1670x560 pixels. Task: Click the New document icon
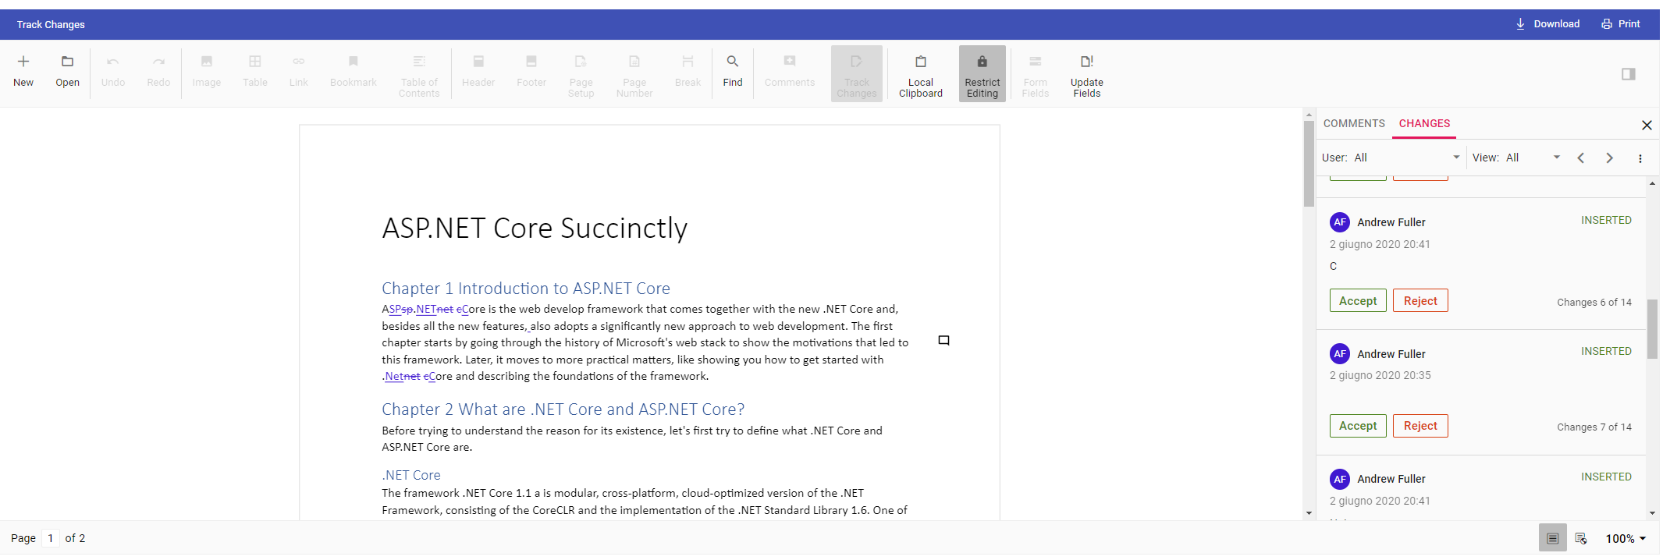23,62
